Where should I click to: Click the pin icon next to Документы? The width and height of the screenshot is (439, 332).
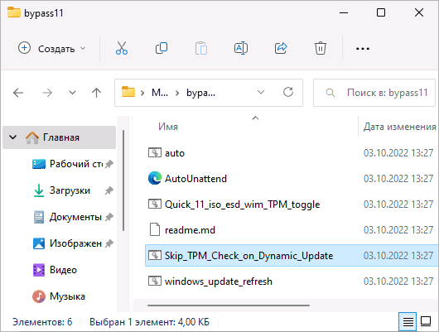click(109, 217)
